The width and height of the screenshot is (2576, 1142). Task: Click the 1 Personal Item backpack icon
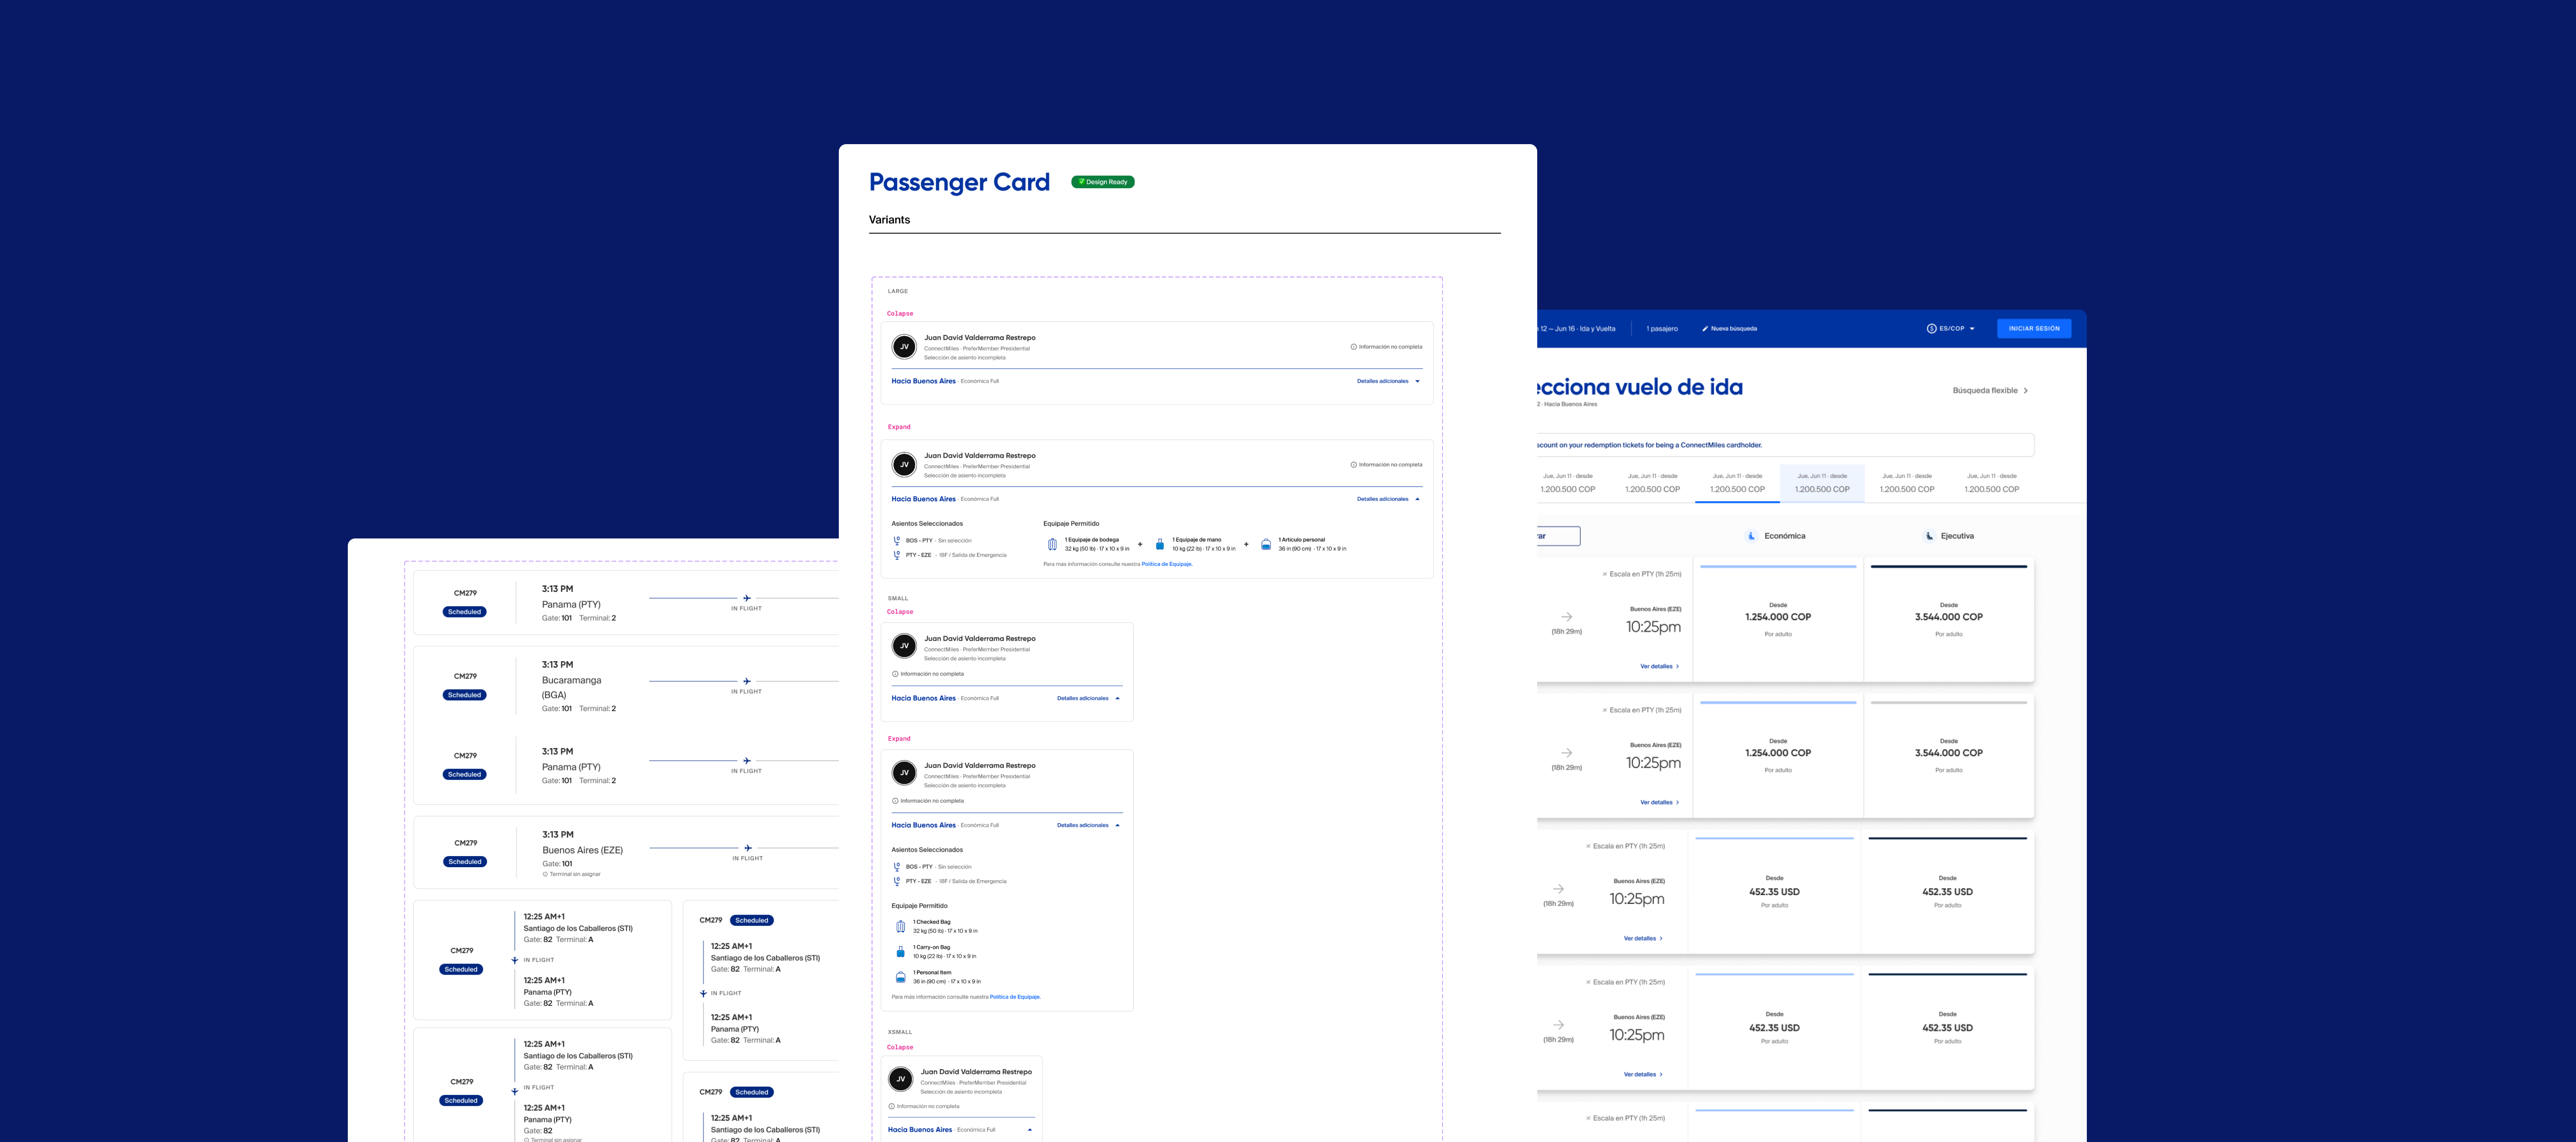tap(901, 977)
